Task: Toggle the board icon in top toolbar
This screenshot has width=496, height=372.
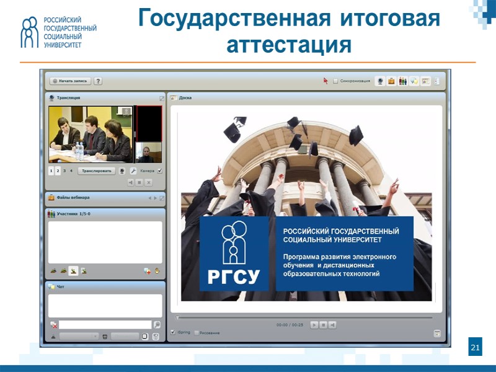Action: 425,81
